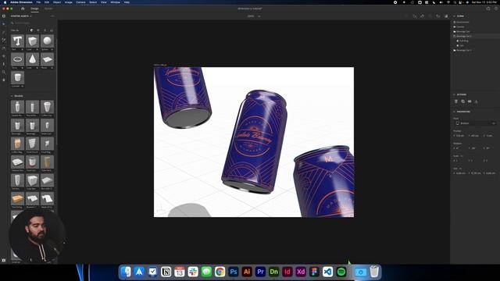The height and width of the screenshot is (281, 500).
Task: Collapse the Scene panel
Action: [x=454, y=16]
